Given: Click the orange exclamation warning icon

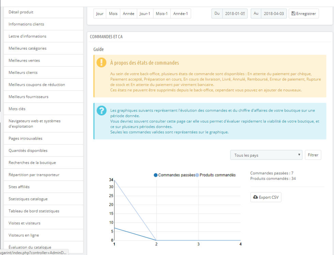Looking at the screenshot, I should [x=102, y=63].
